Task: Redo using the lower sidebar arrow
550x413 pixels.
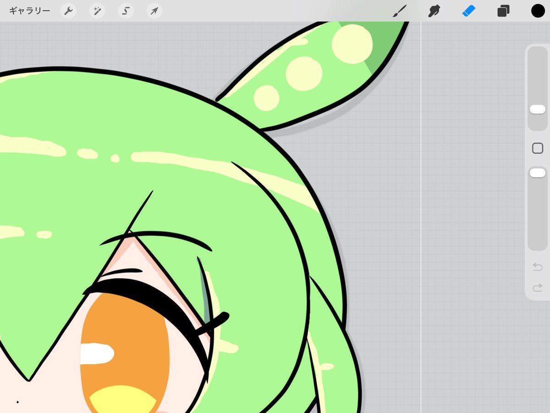Action: point(537,289)
